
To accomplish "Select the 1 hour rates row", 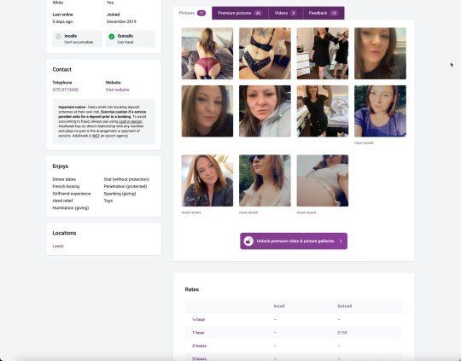I will coord(294,333).
